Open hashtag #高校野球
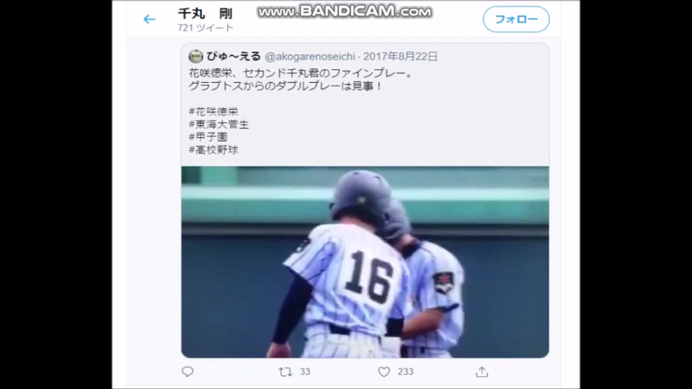 [x=213, y=150]
